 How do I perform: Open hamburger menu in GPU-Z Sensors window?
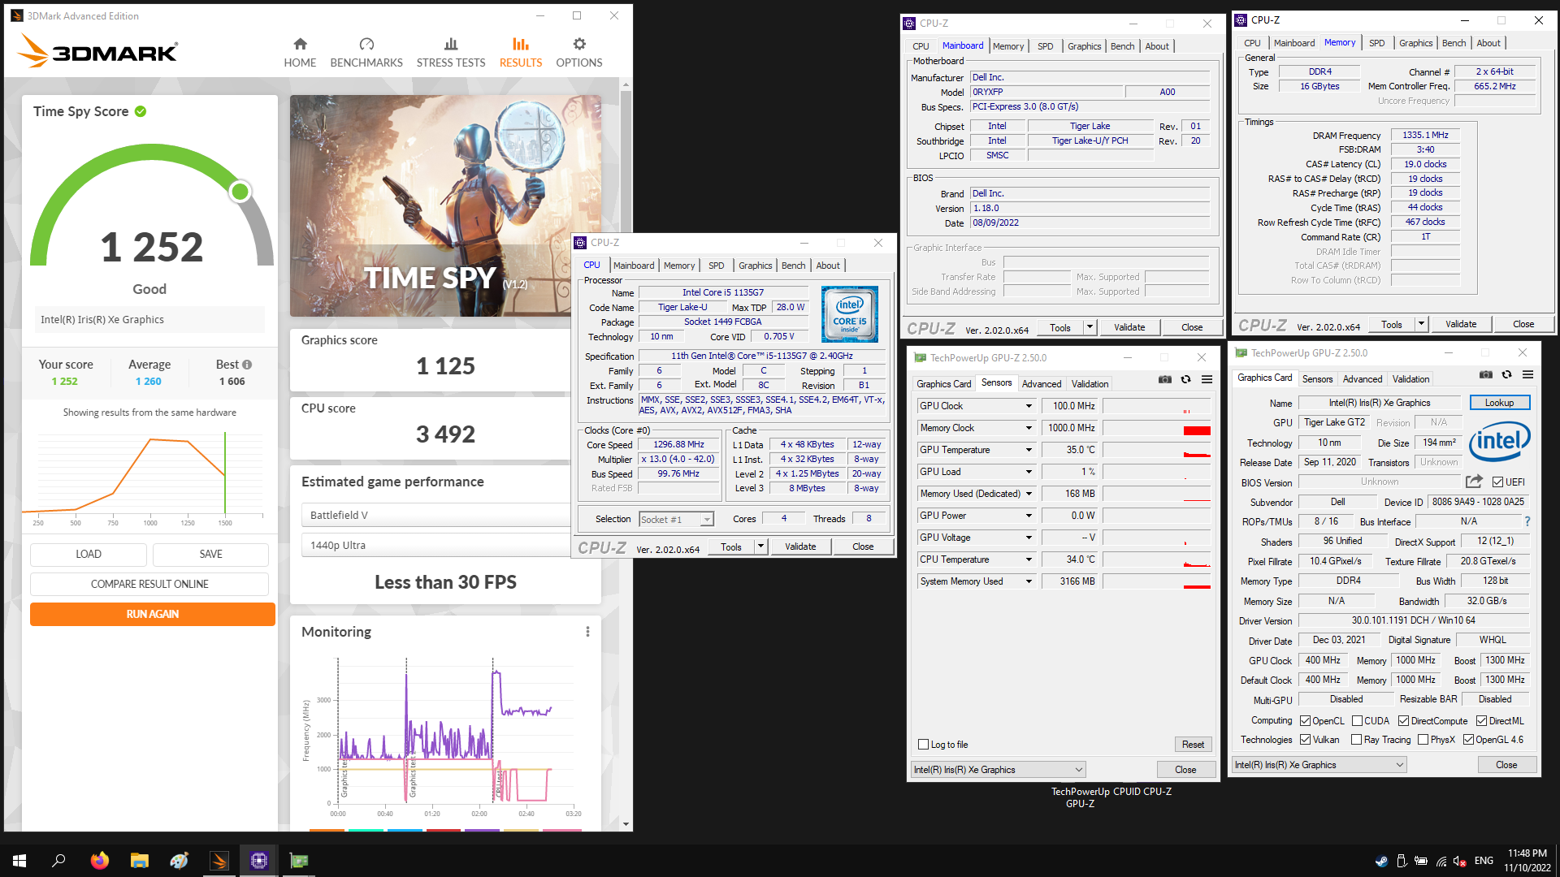click(1207, 379)
